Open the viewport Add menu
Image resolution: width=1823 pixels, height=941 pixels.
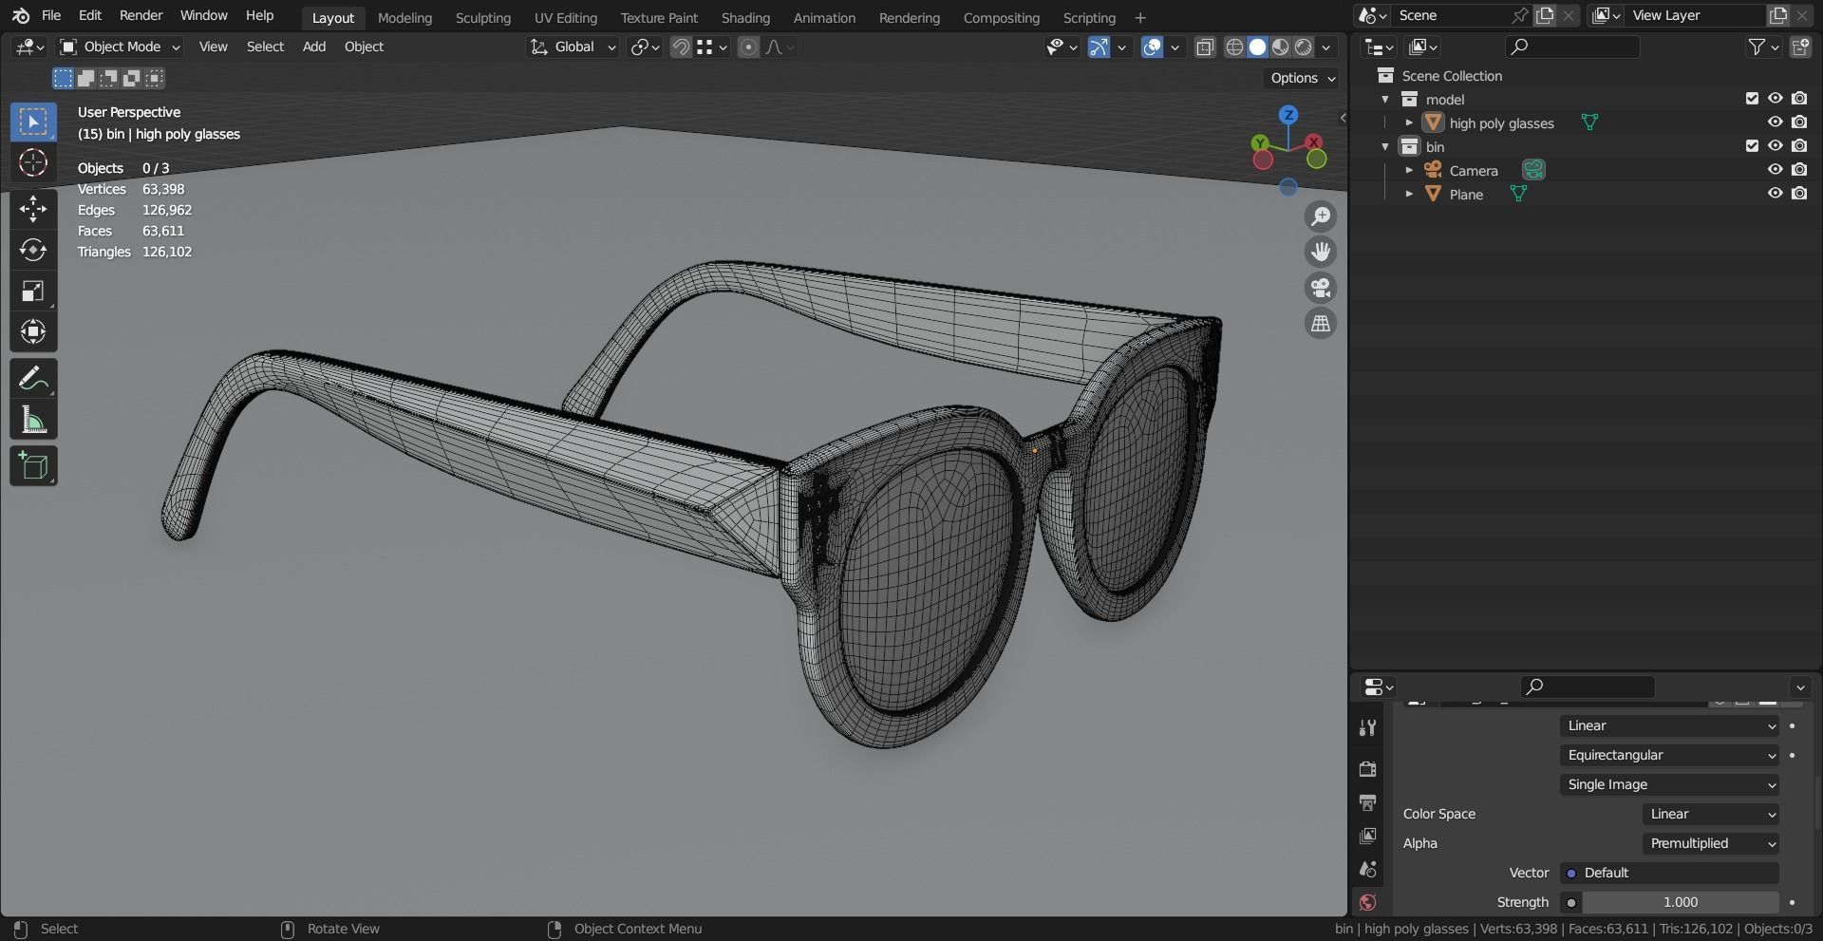314,47
